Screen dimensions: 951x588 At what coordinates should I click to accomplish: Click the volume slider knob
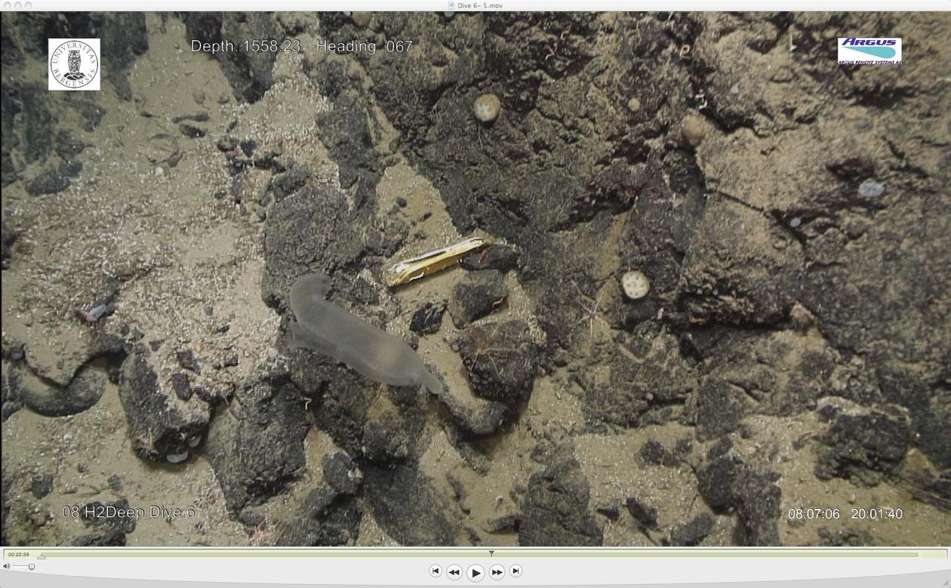coord(32,566)
